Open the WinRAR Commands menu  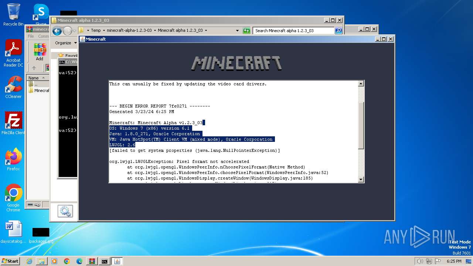pyautogui.click(x=43, y=36)
